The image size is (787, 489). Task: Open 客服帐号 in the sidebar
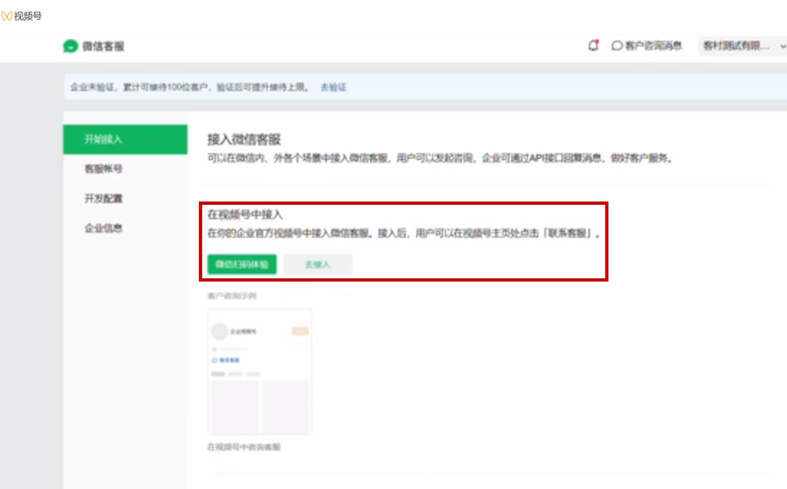(x=103, y=168)
